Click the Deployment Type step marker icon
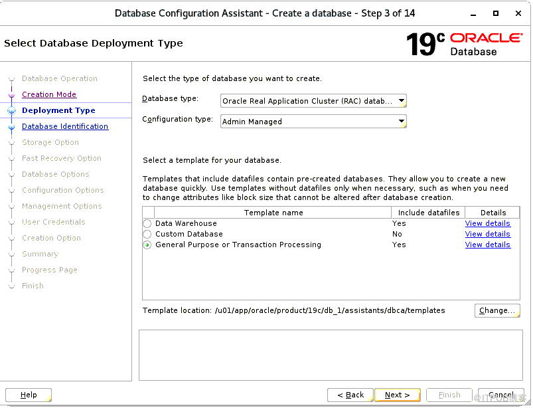Viewport: 533px width, 408px height. click(11, 110)
